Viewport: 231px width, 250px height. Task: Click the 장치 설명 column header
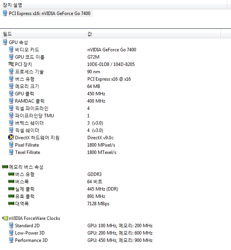(x=114, y=5)
